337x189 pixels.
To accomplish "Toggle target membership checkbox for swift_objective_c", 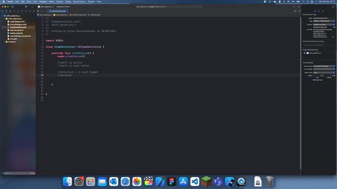I will click(x=305, y=53).
